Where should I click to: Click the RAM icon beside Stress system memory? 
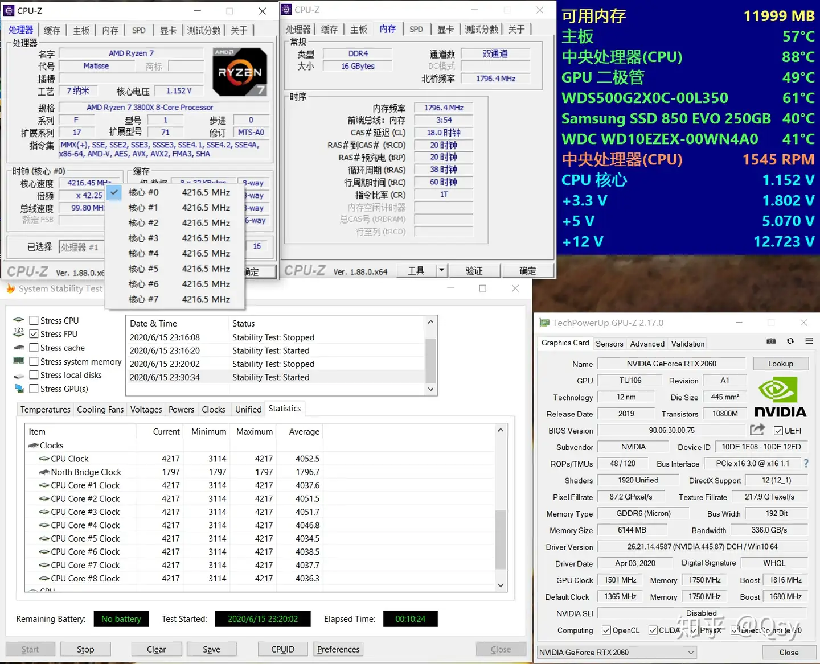pos(19,361)
